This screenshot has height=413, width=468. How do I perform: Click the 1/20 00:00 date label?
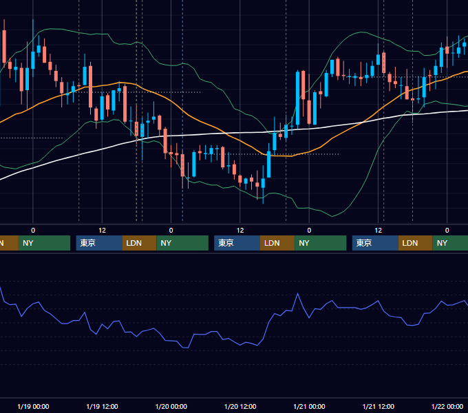(x=171, y=406)
